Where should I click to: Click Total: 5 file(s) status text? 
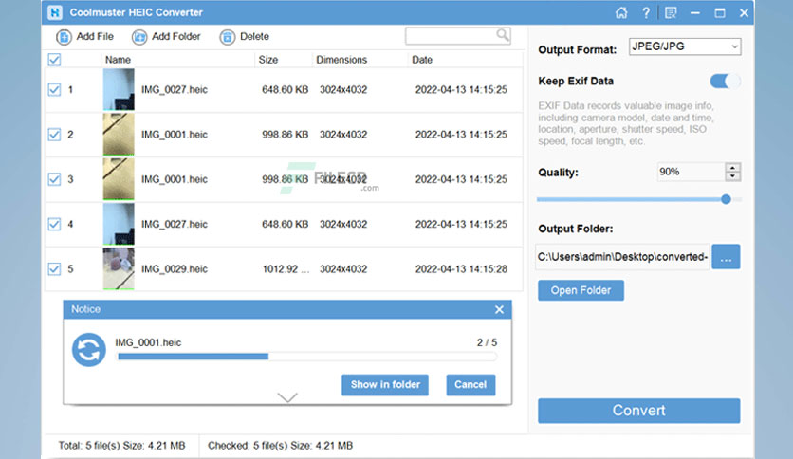pos(121,446)
